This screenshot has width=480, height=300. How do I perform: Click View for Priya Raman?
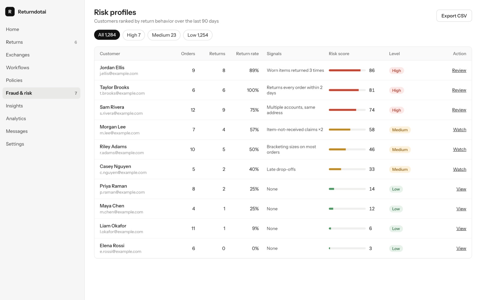pyautogui.click(x=461, y=189)
